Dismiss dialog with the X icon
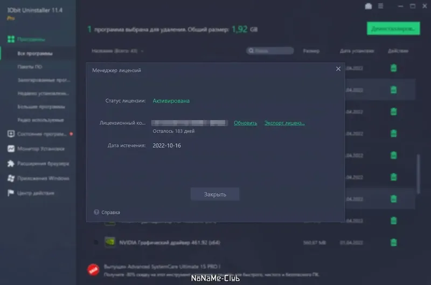Viewport: 431px width, 285px height. click(x=338, y=69)
